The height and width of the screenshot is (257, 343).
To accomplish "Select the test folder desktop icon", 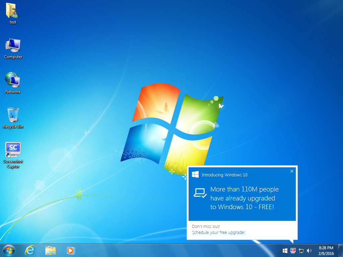I will coord(13,13).
